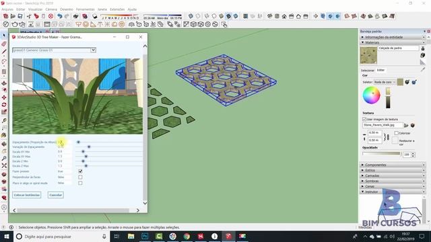Screen dimensions: 431x242
Task: Click the Stone_Pavers_Walk.jpg texture filename field
Action: (383, 125)
